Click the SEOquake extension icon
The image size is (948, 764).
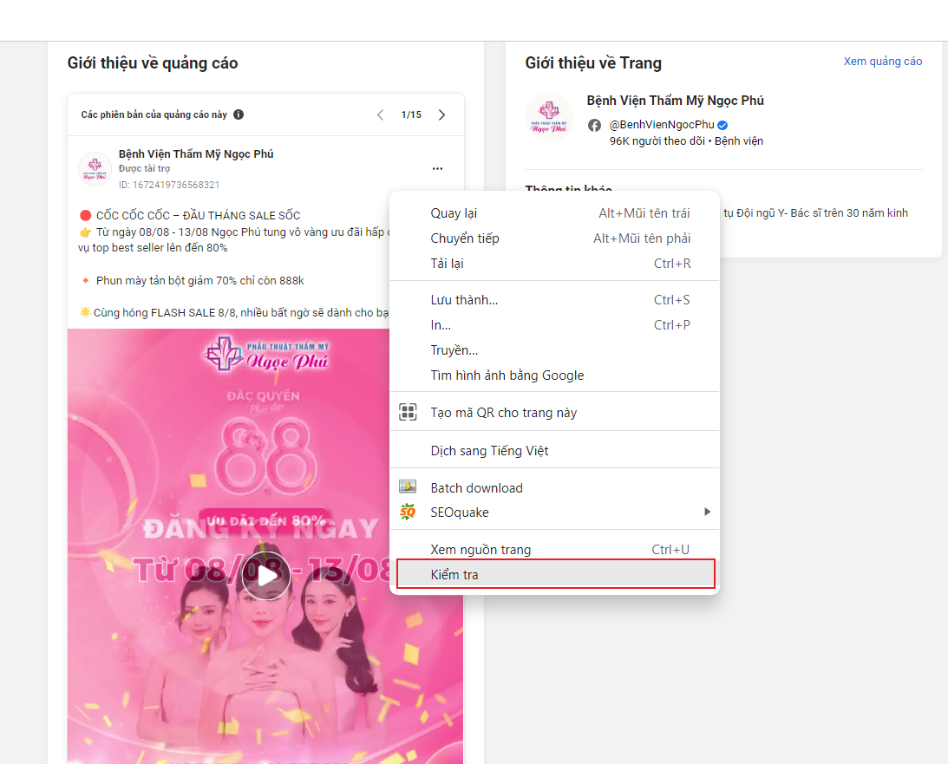[x=409, y=512]
